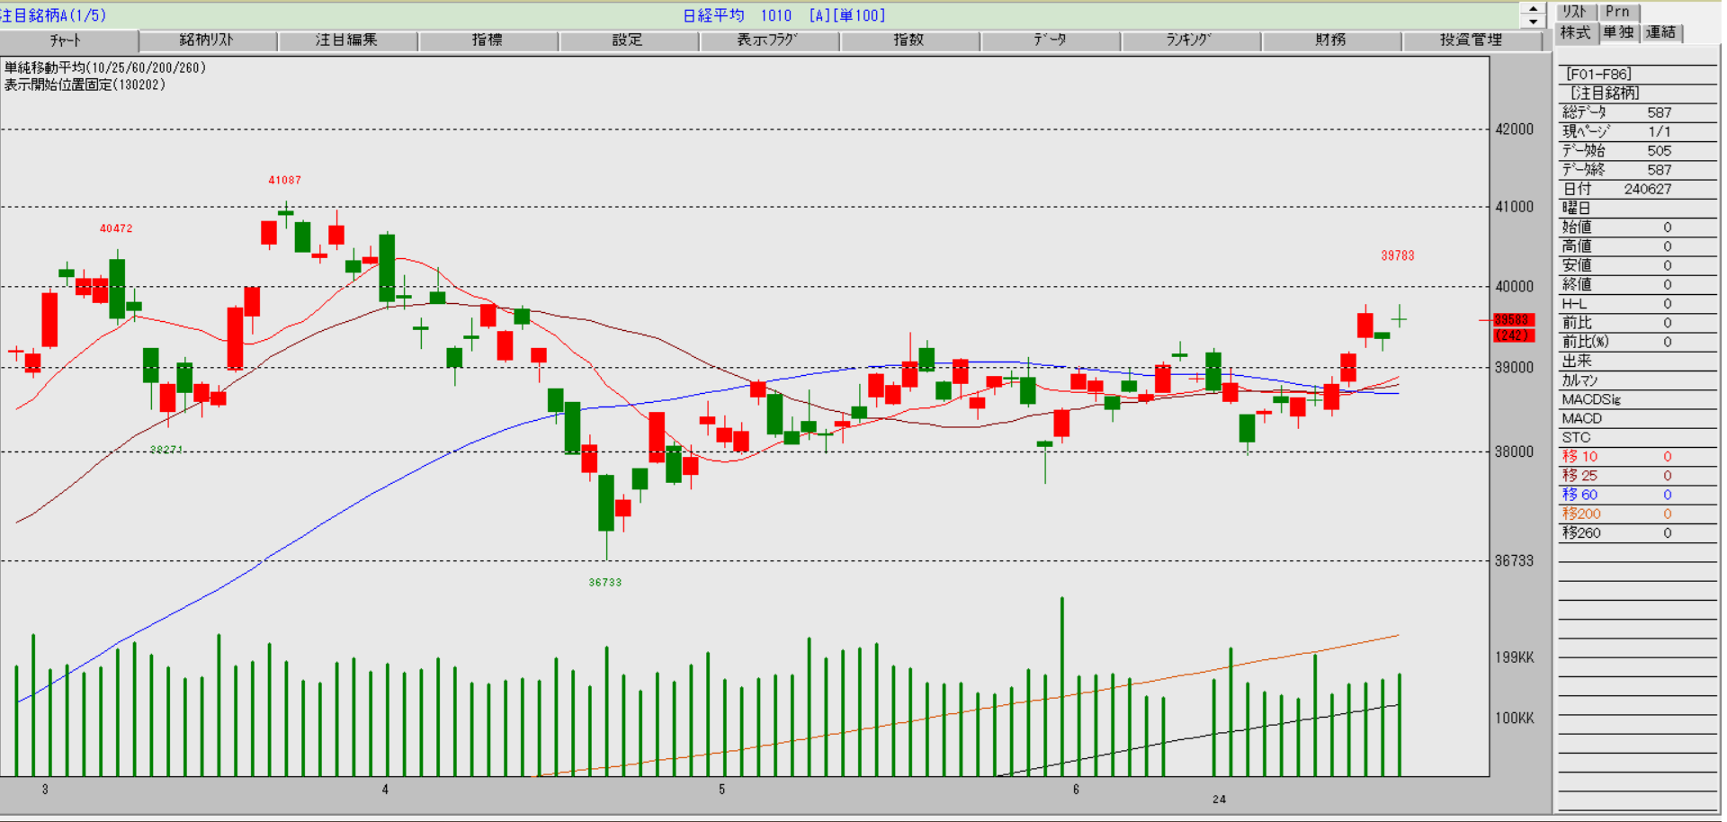Open the 設定 tab

(628, 40)
